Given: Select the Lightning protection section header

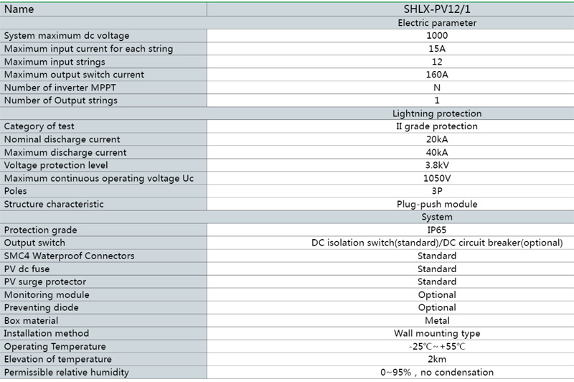Looking at the screenshot, I should 436,113.
